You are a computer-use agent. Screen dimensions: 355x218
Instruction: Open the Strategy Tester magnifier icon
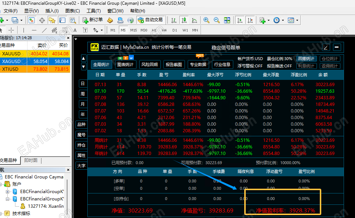click(x=73, y=21)
